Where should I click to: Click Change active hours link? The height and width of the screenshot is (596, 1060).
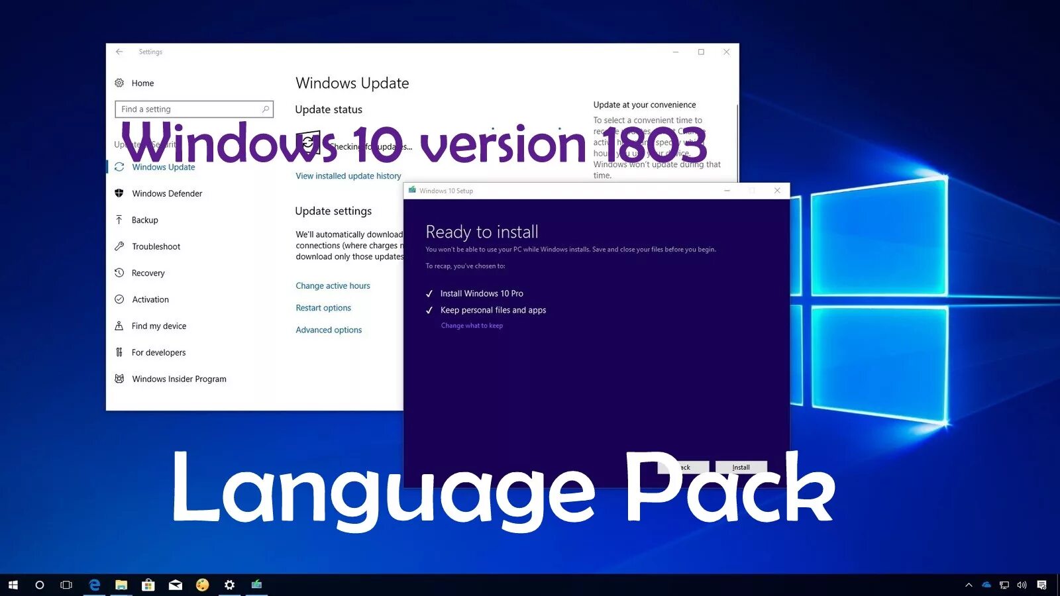click(333, 286)
